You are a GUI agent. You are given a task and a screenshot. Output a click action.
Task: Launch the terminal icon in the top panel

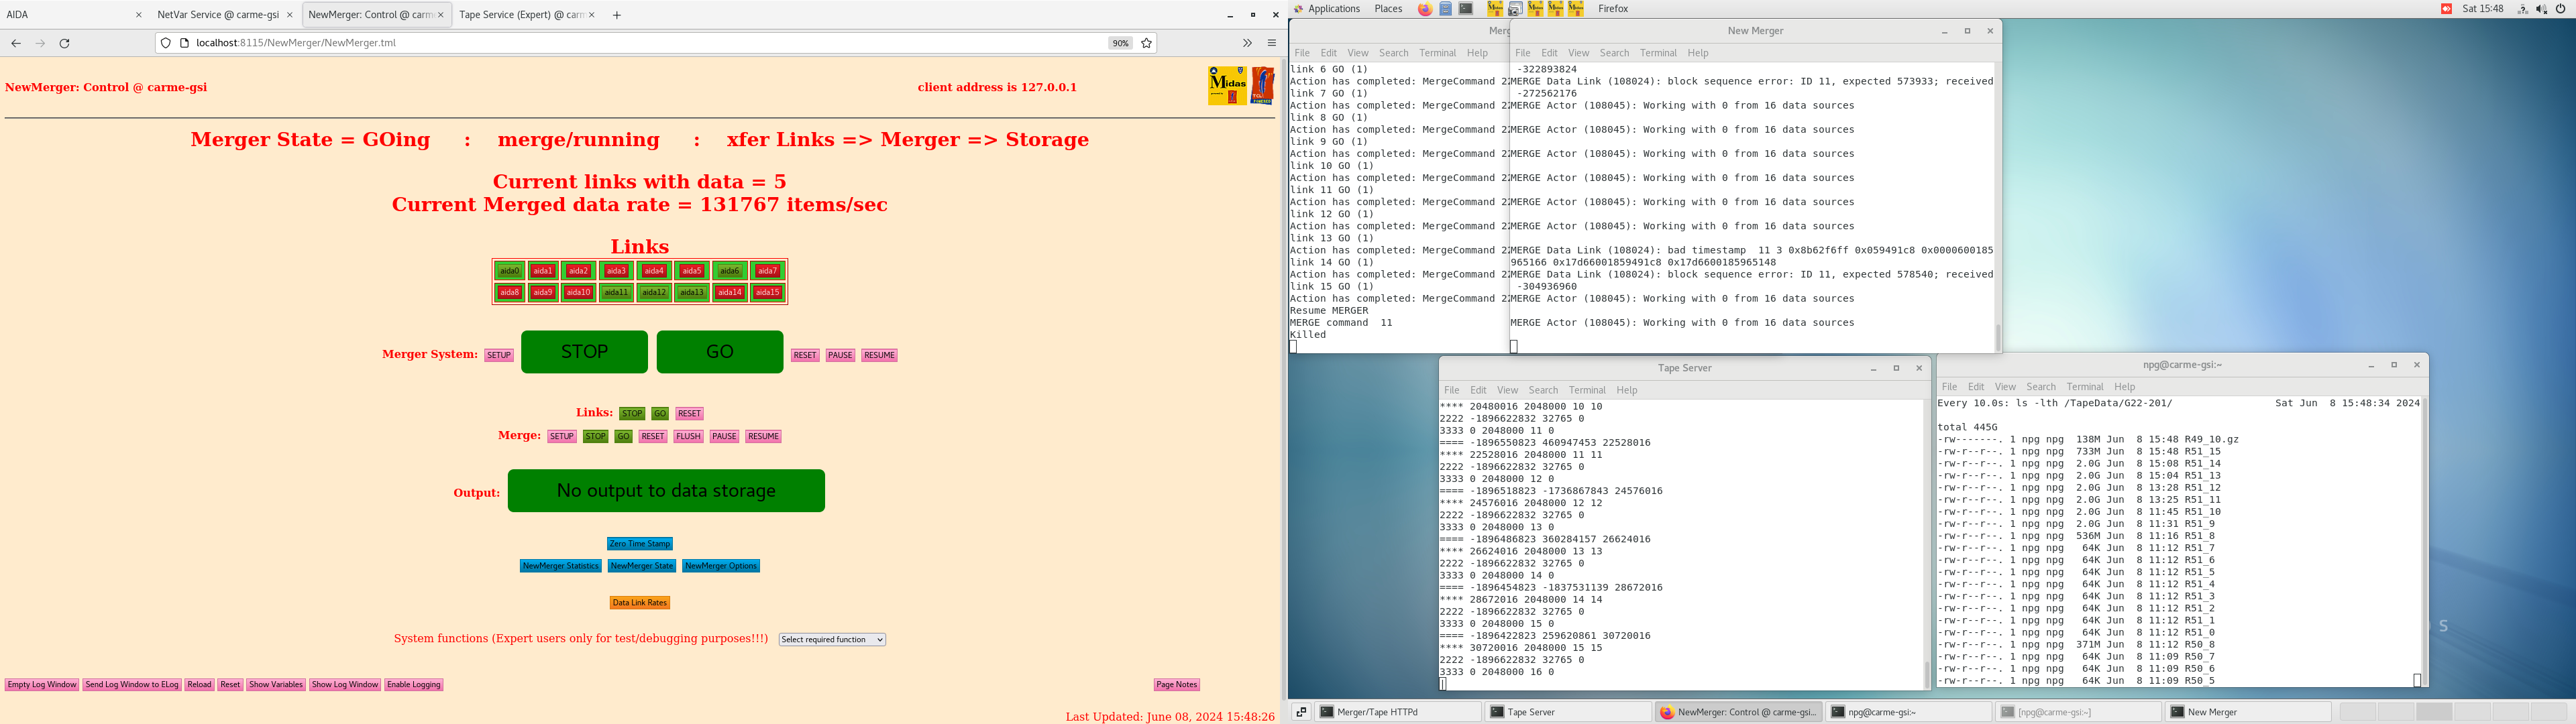tap(1466, 9)
